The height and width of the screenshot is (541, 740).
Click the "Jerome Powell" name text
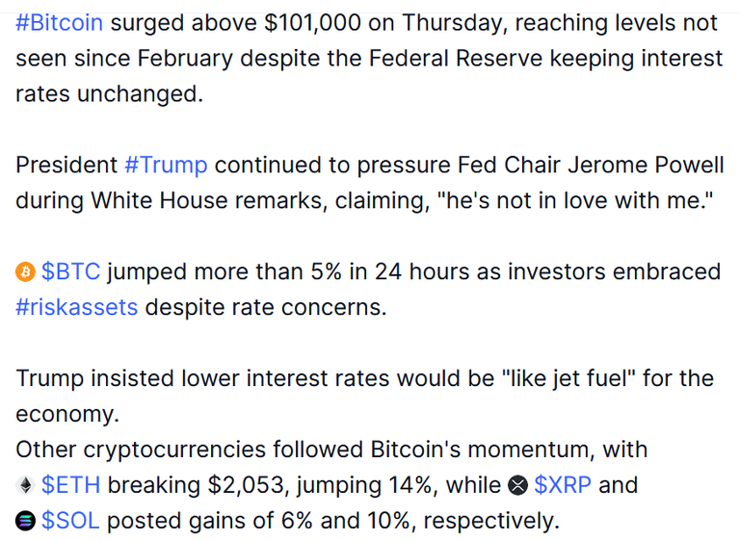[x=646, y=165]
